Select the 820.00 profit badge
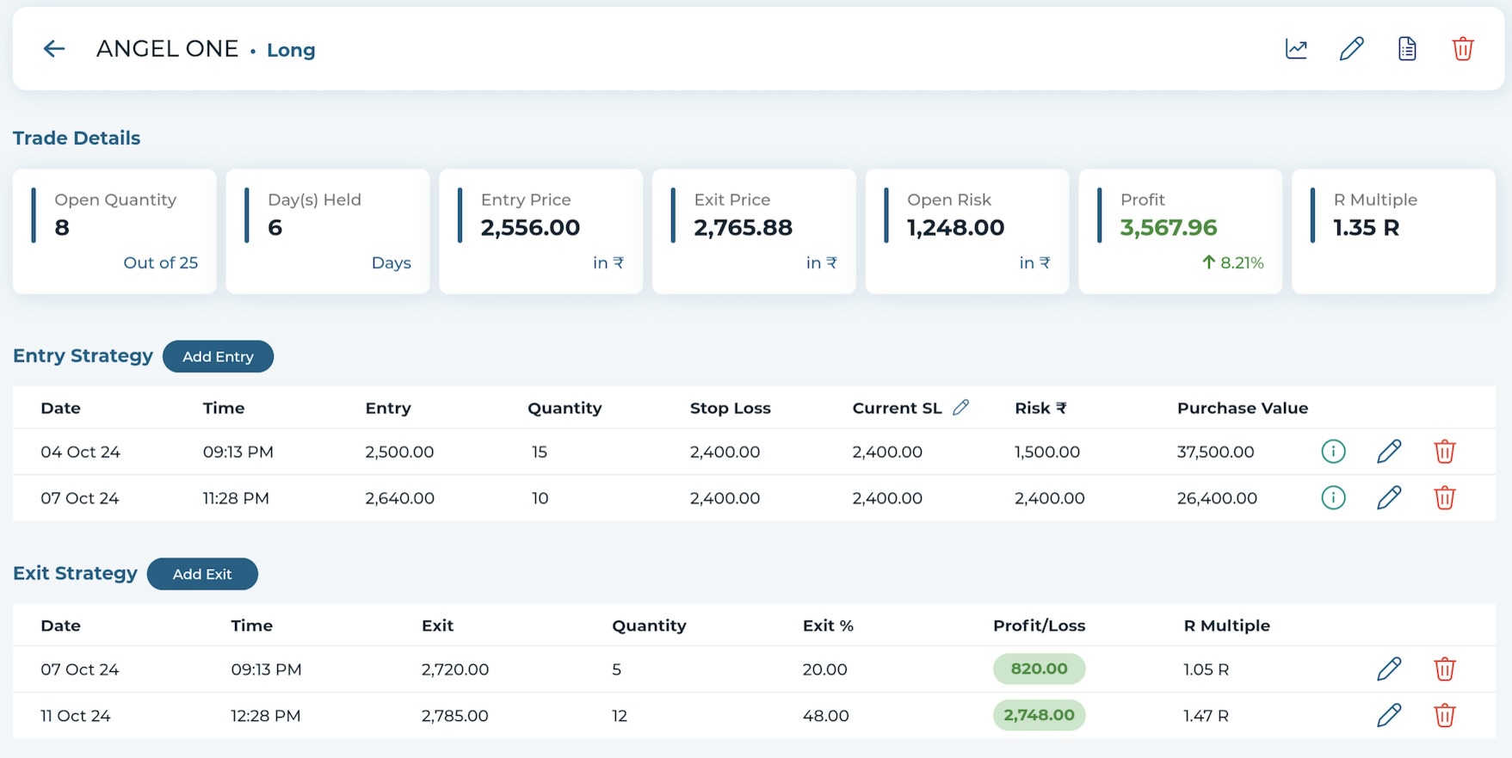 (1039, 669)
